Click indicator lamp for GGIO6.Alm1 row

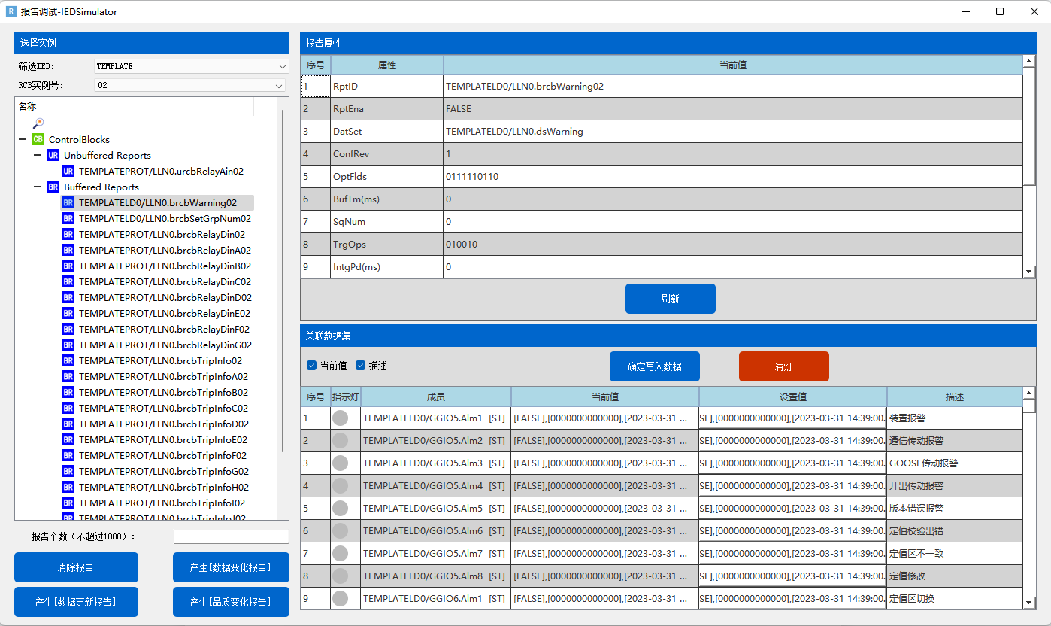pos(341,598)
